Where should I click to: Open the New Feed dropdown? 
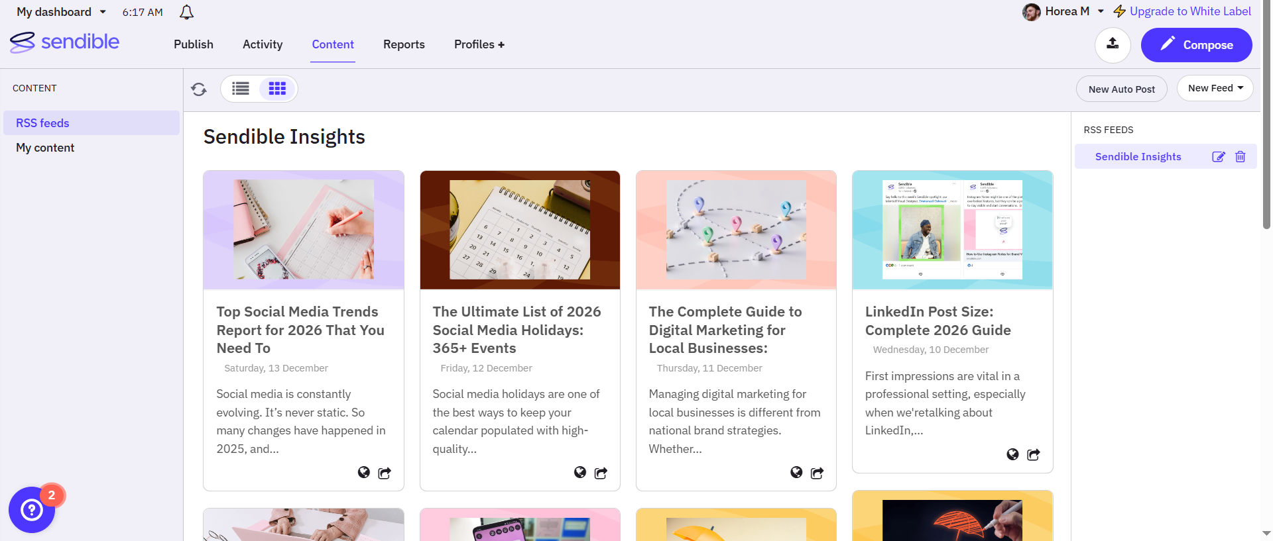1215,88
